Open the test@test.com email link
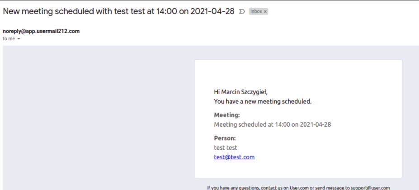419x190 pixels. point(234,157)
